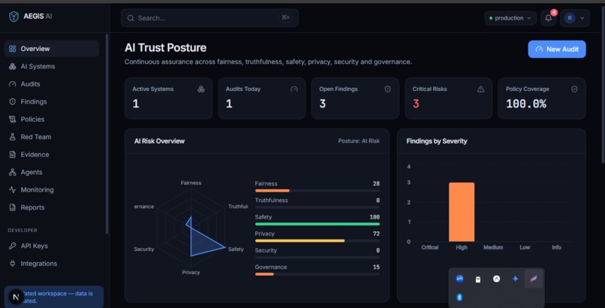605x308 pixels.
Task: Open the Critical Risks card
Action: [448, 98]
